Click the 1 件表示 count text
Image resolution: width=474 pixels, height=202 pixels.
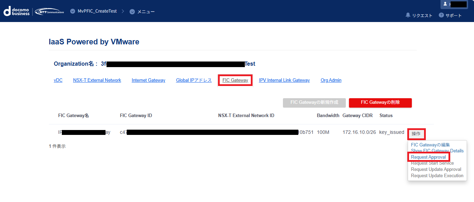57,146
